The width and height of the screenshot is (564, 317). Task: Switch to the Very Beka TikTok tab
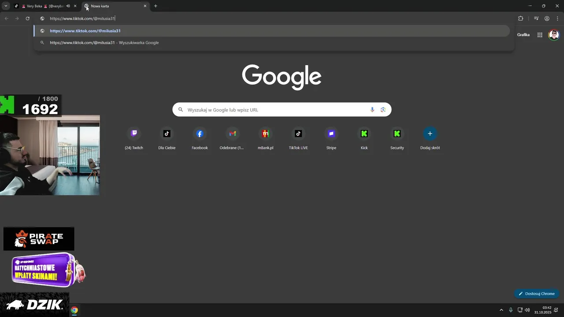45,6
